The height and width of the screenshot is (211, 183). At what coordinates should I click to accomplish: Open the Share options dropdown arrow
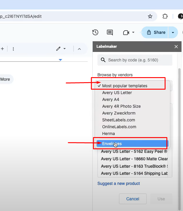(x=173, y=32)
